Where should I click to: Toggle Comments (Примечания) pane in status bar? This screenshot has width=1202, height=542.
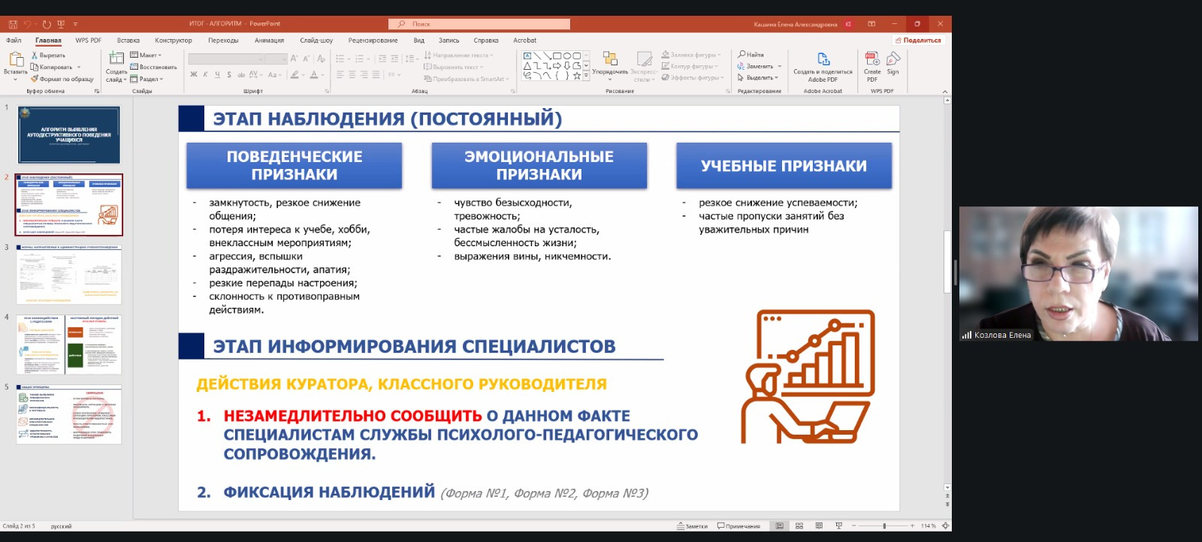(738, 526)
